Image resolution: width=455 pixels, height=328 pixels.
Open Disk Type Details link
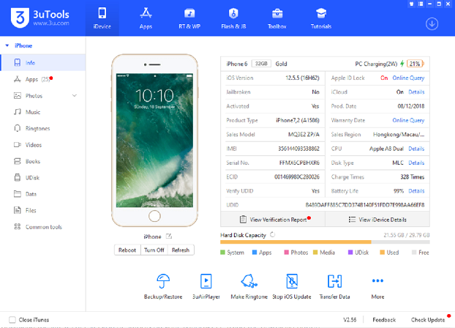point(416,163)
